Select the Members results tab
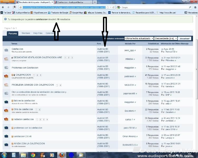 [x=26, y=33]
